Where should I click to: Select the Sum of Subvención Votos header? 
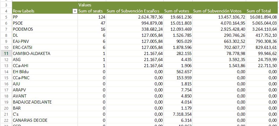point(219,11)
